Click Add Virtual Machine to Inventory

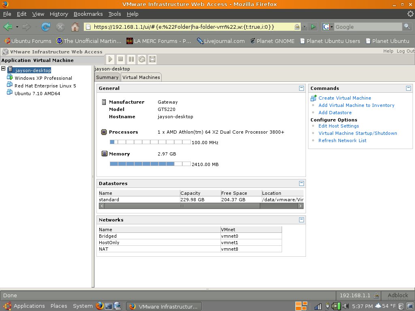[356, 105]
